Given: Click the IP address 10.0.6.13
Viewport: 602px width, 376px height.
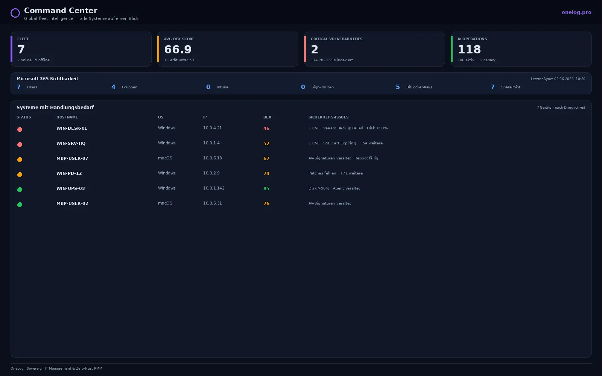Looking at the screenshot, I should coord(213,158).
